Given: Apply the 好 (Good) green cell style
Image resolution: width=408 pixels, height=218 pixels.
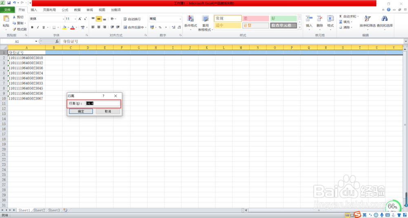Looking at the screenshot, I should [284, 18].
